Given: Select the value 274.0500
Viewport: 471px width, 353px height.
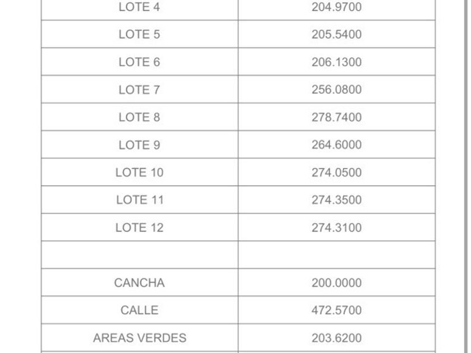Looking at the screenshot, I should click(336, 173).
